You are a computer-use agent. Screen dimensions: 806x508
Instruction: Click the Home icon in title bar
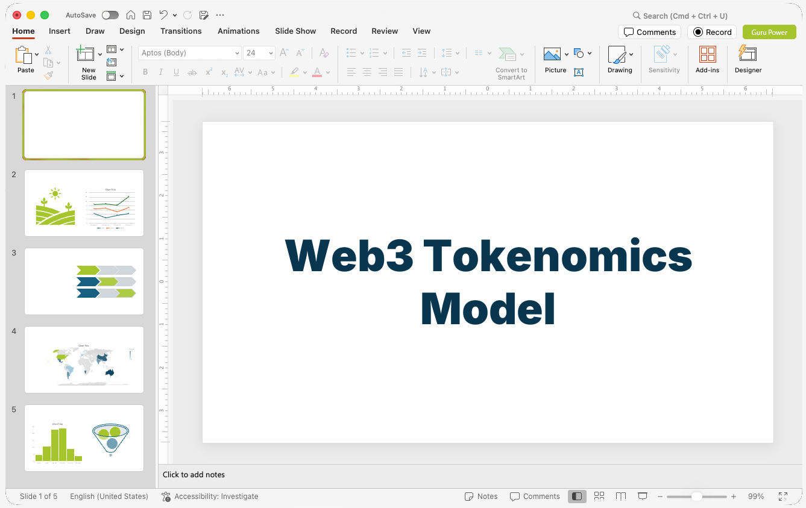131,15
